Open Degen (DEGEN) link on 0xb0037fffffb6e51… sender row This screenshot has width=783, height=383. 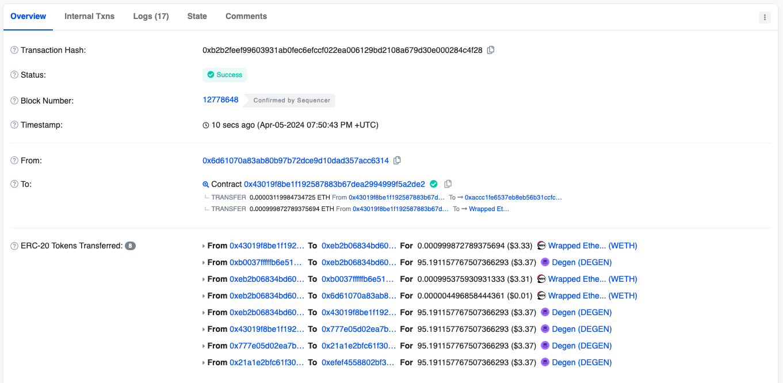pyautogui.click(x=582, y=262)
